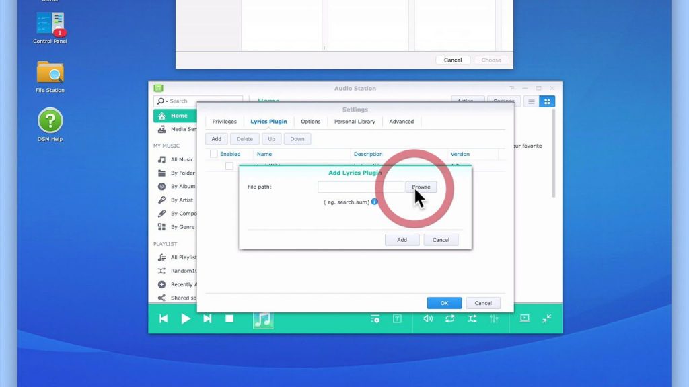The image size is (689, 387).
Task: Switch to list view in Audio Station
Action: 532,102
